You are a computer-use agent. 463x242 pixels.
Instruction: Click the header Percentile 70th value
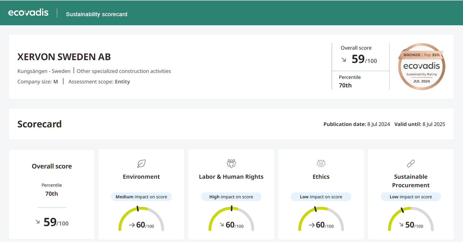tap(345, 85)
